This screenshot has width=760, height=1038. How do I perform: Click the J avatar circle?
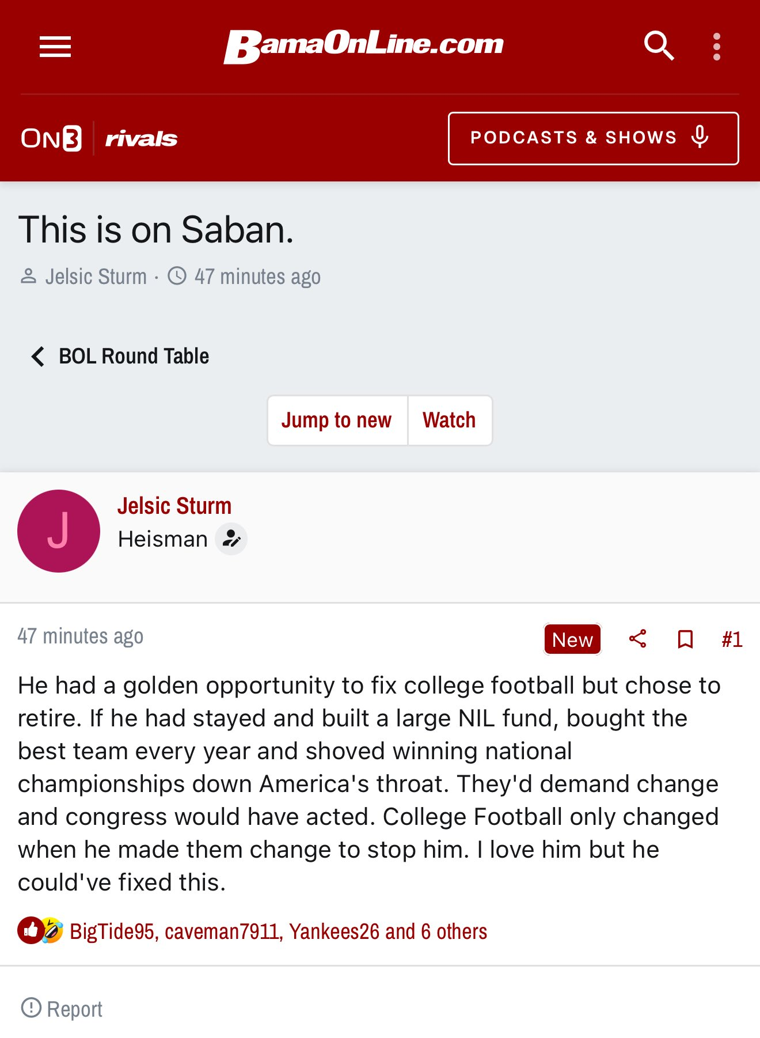point(59,531)
